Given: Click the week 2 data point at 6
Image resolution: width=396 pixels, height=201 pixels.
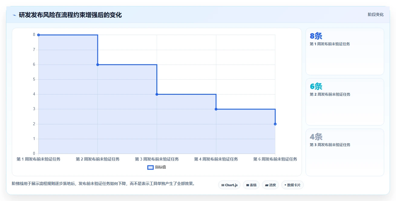Looking at the screenshot, I should [98, 65].
